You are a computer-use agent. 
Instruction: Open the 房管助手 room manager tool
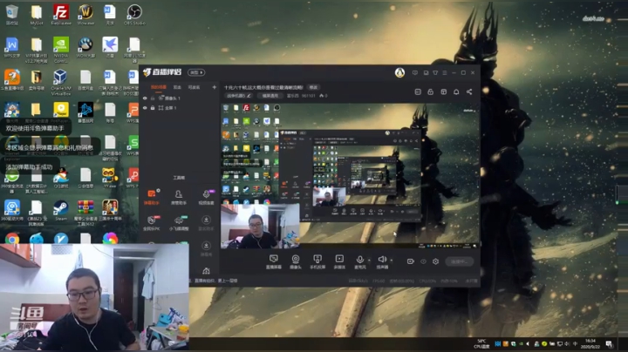pyautogui.click(x=179, y=197)
